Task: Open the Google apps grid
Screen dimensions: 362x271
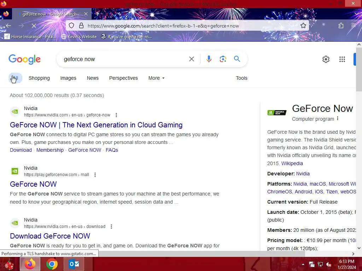Action: click(x=342, y=59)
